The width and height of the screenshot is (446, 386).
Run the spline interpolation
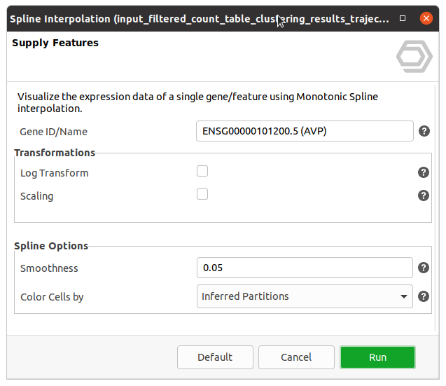pyautogui.click(x=377, y=357)
